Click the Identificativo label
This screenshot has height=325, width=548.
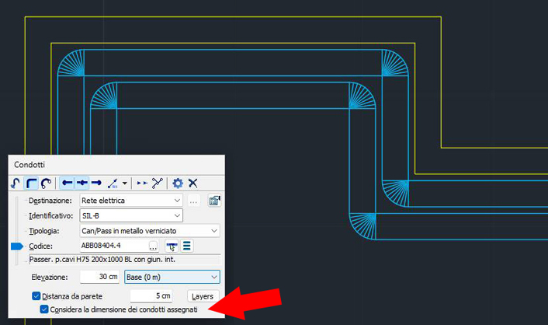pyautogui.click(x=51, y=215)
